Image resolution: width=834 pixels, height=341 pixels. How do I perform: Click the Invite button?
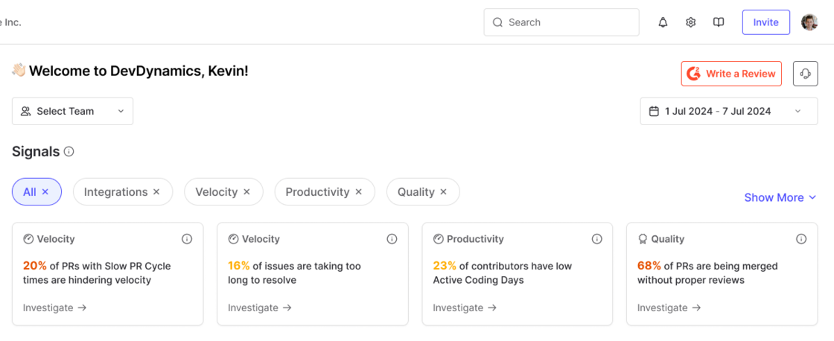point(766,22)
